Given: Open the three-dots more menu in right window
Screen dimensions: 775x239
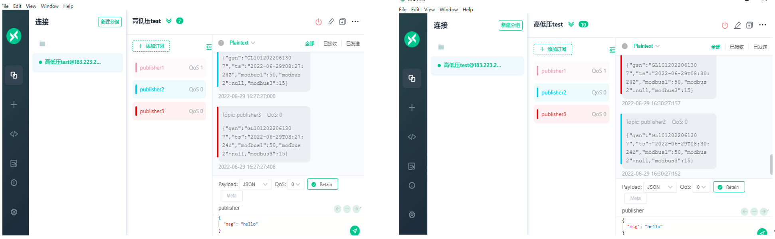Looking at the screenshot, I should [x=763, y=25].
